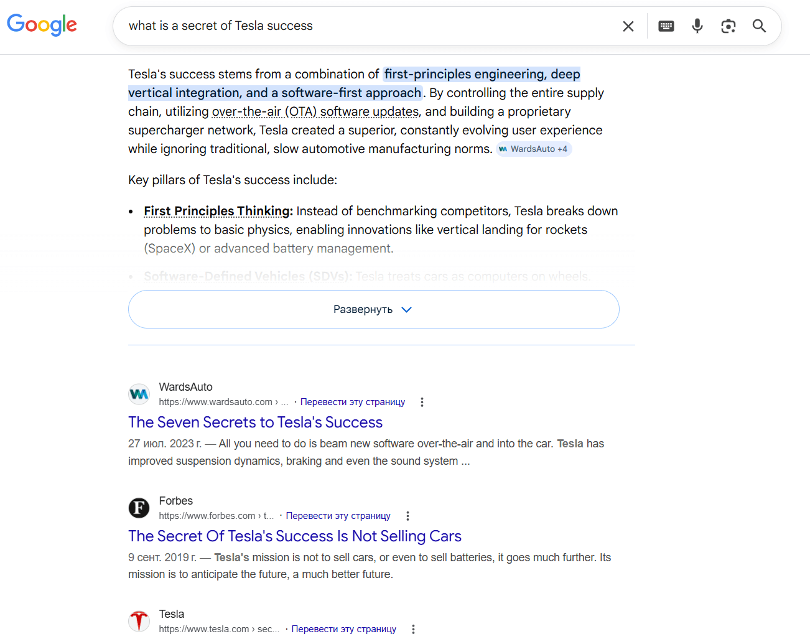810x639 pixels.
Task: Click the Tesla site favicon
Action: click(x=139, y=621)
